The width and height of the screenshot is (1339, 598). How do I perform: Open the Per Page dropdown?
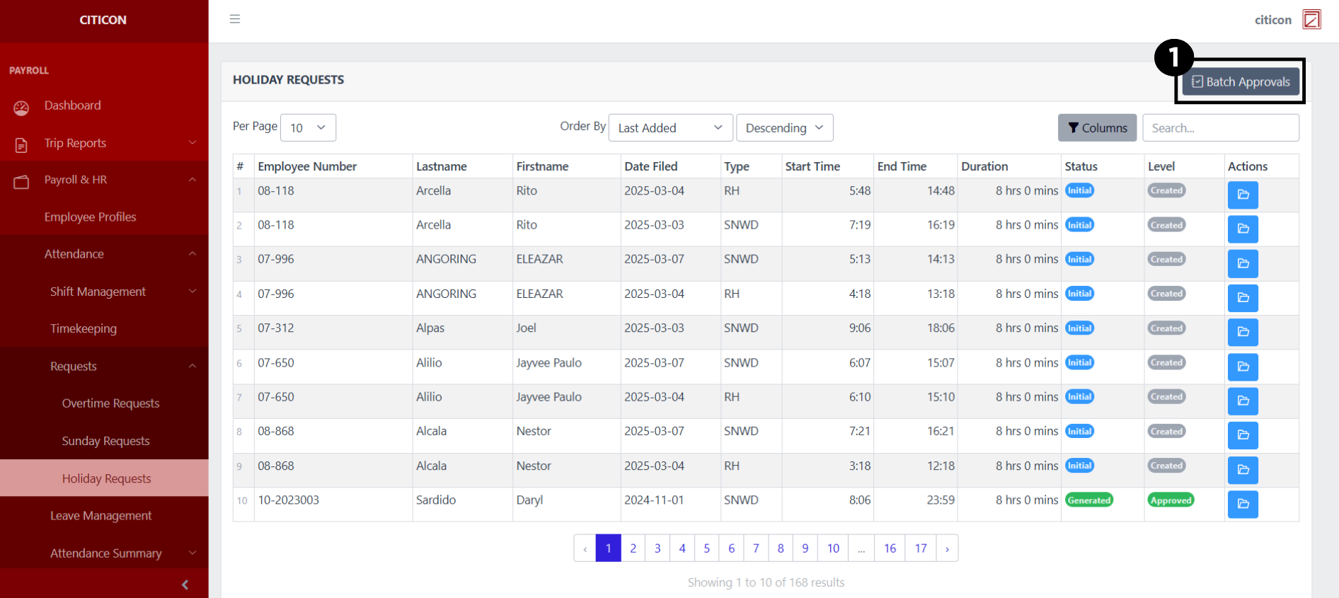click(x=308, y=128)
